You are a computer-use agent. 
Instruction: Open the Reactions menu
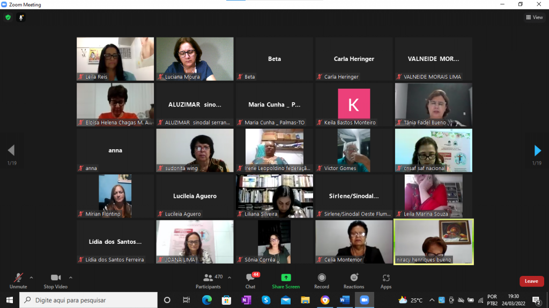[354, 281]
